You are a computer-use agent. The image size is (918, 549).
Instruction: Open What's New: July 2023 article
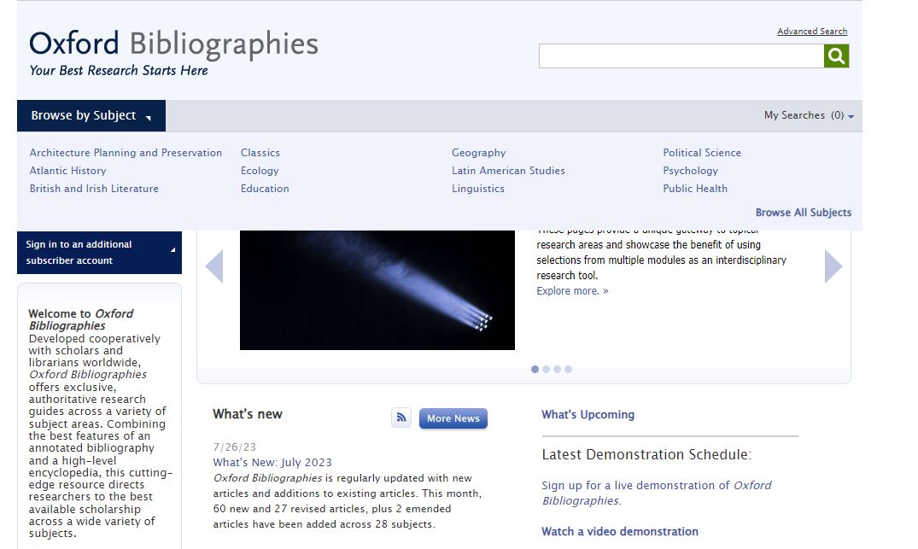click(x=272, y=463)
